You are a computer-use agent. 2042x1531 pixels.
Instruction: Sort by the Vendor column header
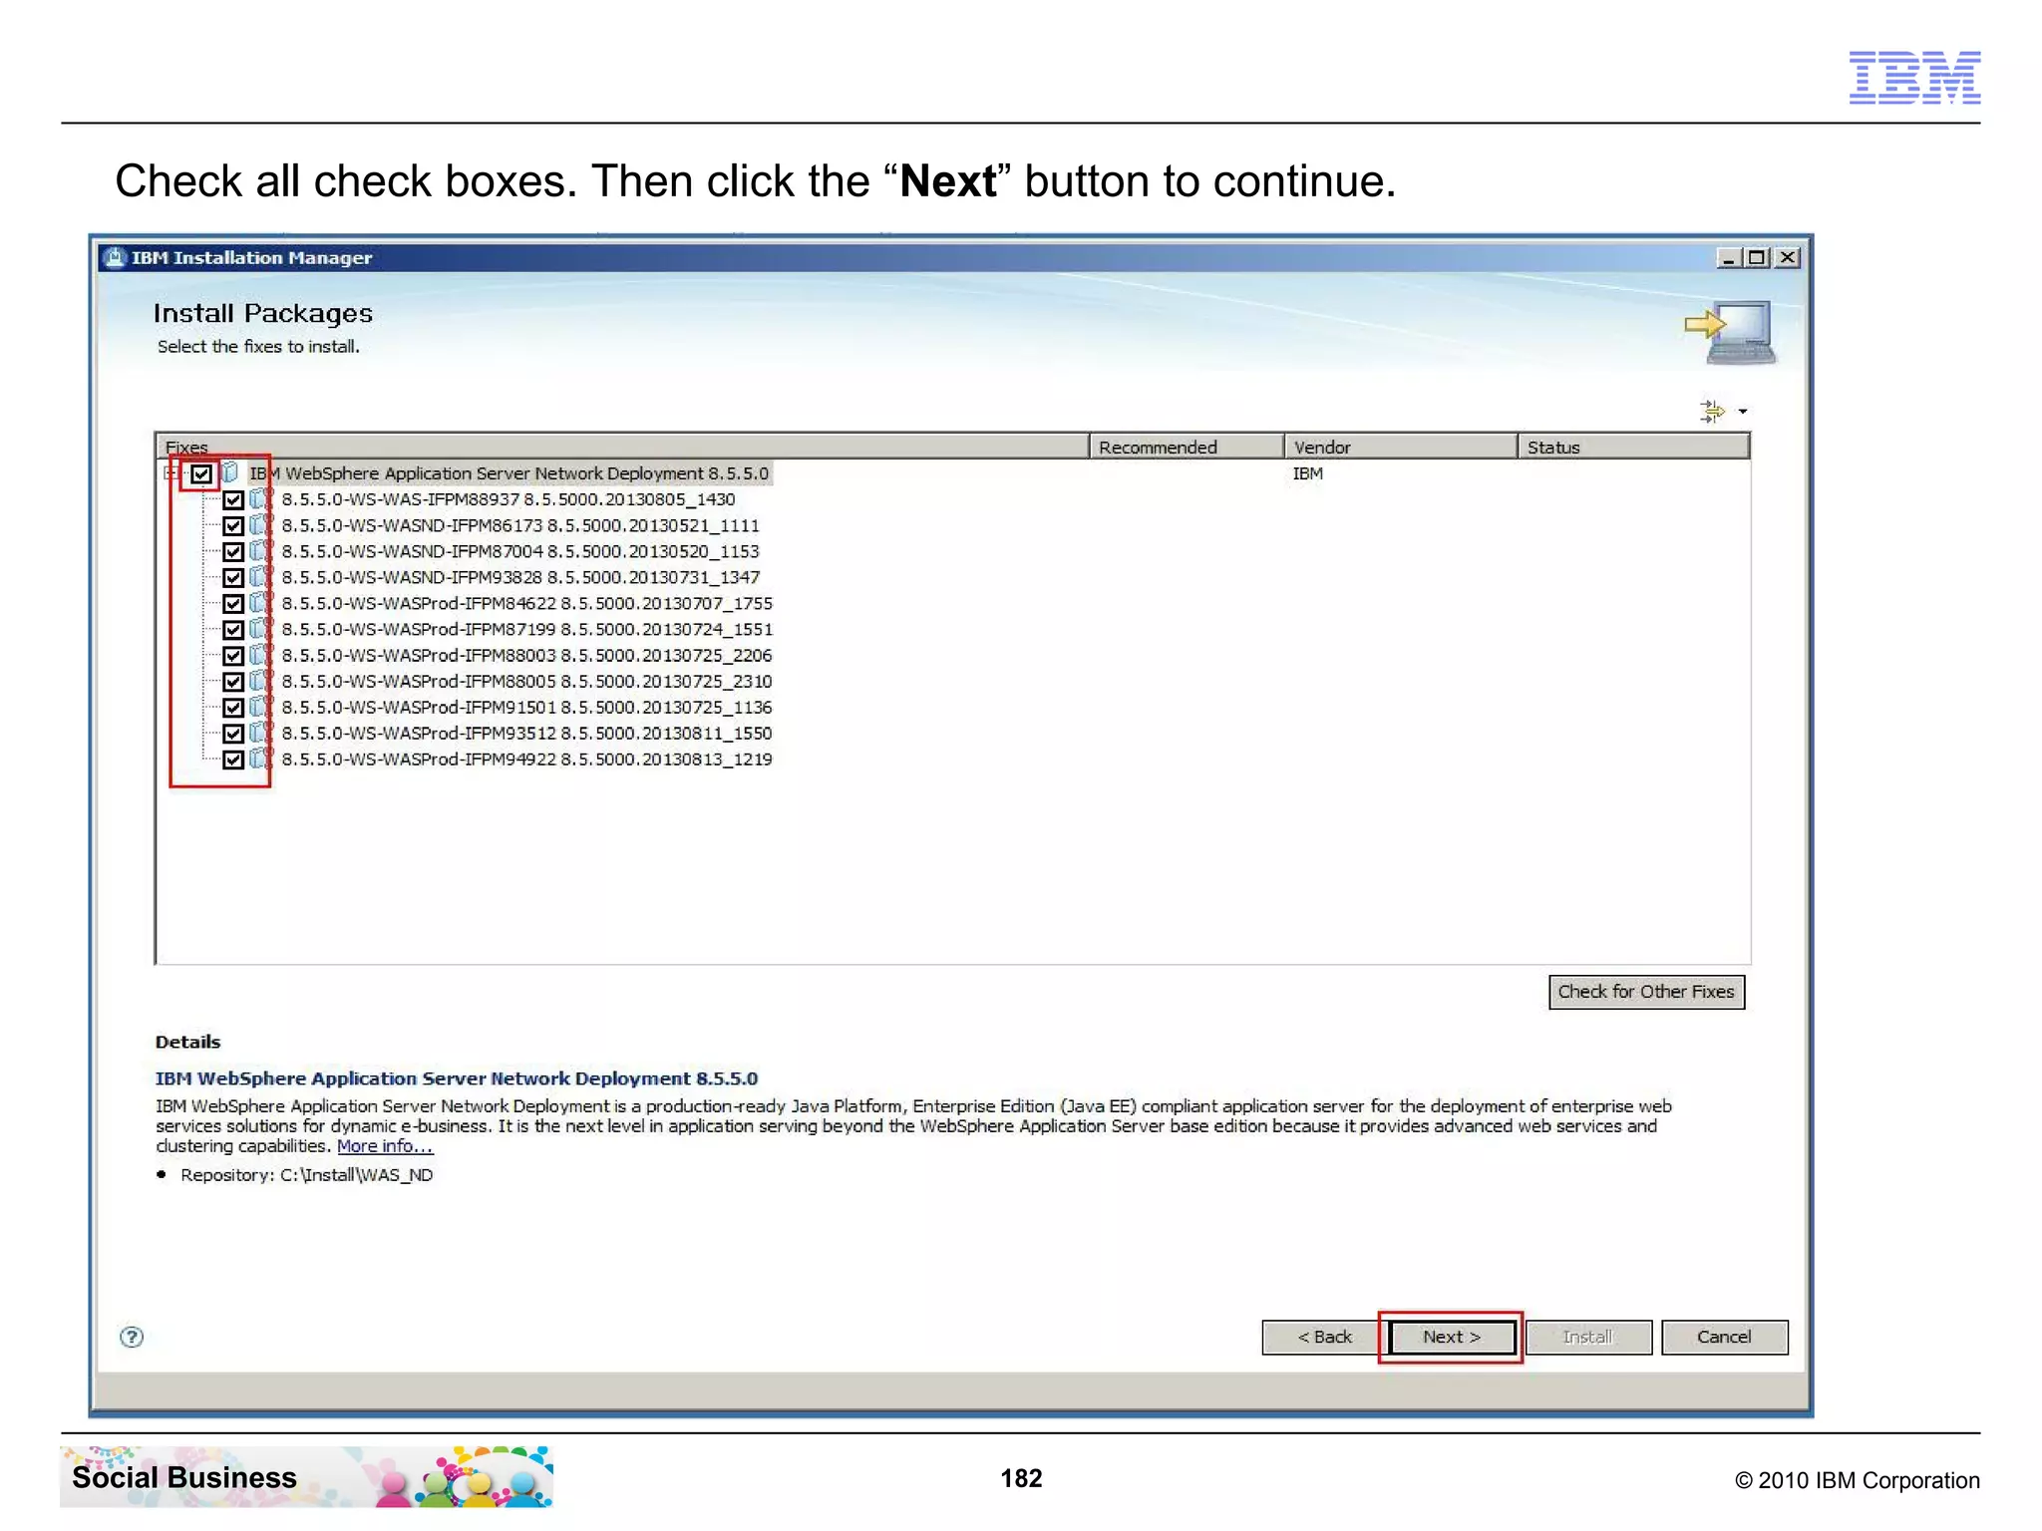[1401, 447]
